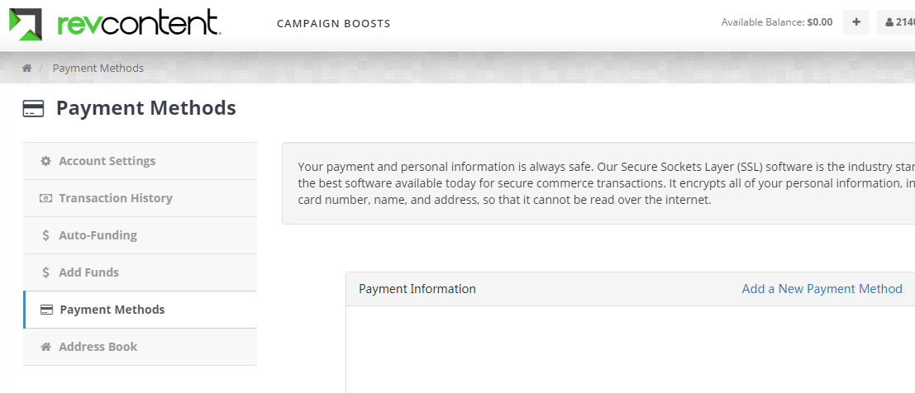Open the user account menu icon
The image size is (915, 393).
click(889, 22)
